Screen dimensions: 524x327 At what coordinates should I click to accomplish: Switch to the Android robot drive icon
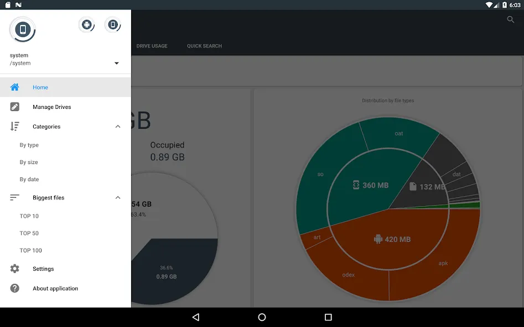pos(86,25)
